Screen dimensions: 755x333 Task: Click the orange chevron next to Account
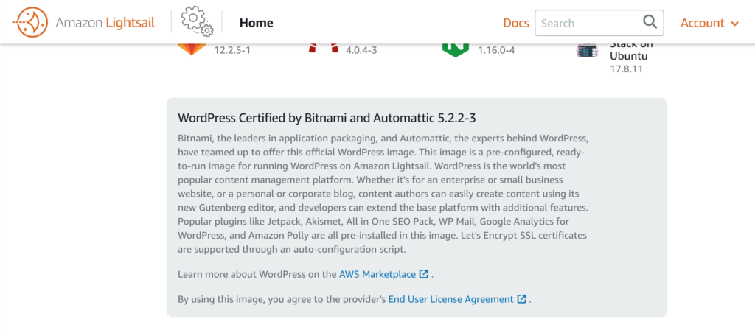click(734, 24)
